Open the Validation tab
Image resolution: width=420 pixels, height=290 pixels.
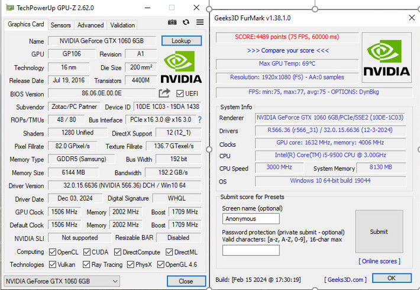[122, 25]
